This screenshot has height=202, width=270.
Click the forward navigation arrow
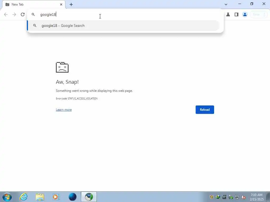[14, 14]
